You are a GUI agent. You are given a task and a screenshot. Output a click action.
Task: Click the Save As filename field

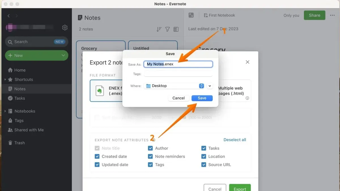click(178, 64)
